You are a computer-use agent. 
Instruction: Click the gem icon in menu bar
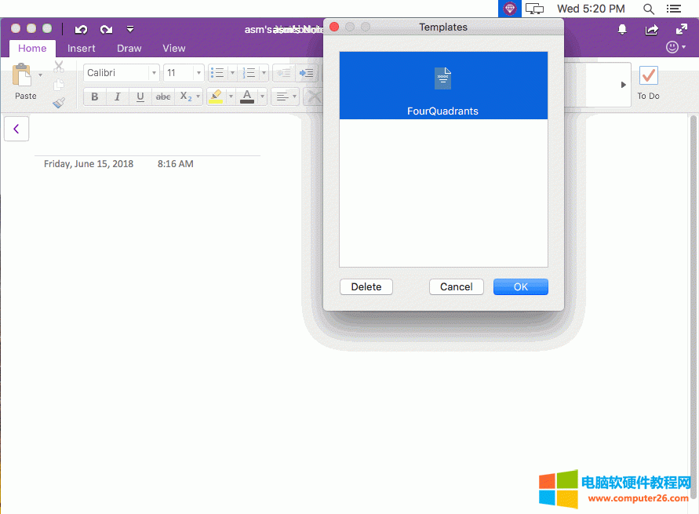point(509,9)
